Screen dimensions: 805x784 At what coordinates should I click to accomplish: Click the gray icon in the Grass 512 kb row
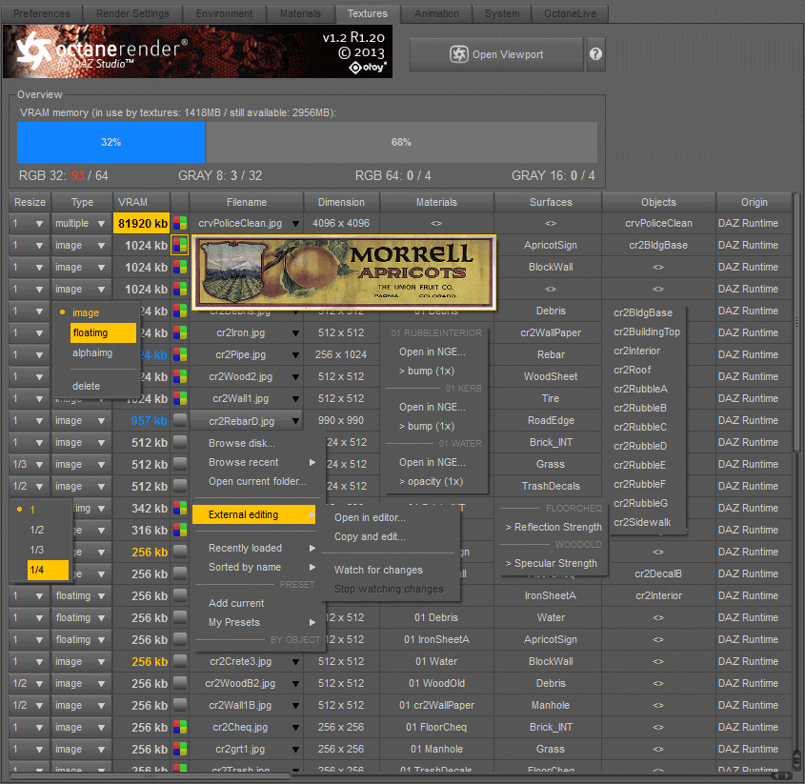[180, 464]
